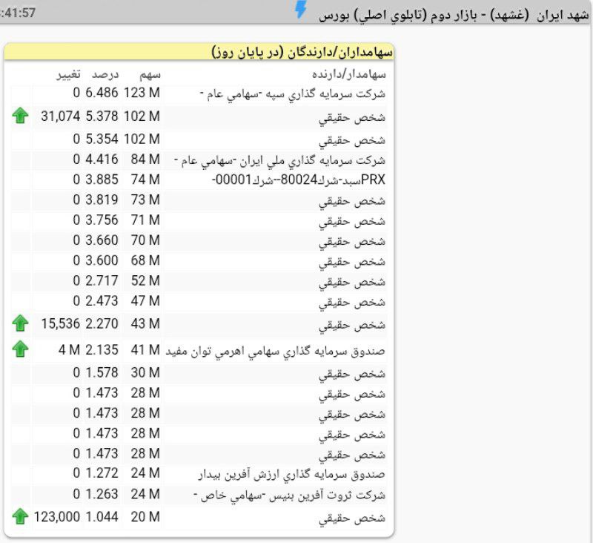This screenshot has height=543, width=593.
Task: Open shareholder شرکت سرمایه گذاري سپه
Action: coord(294,94)
